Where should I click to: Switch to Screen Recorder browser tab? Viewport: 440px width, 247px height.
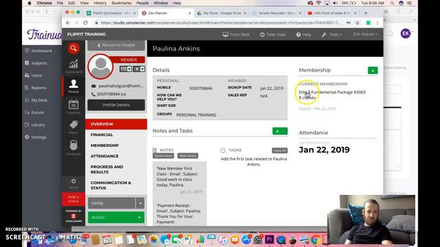[x=277, y=13]
